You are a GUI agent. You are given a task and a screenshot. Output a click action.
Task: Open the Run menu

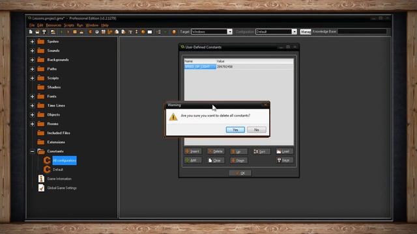pos(79,25)
